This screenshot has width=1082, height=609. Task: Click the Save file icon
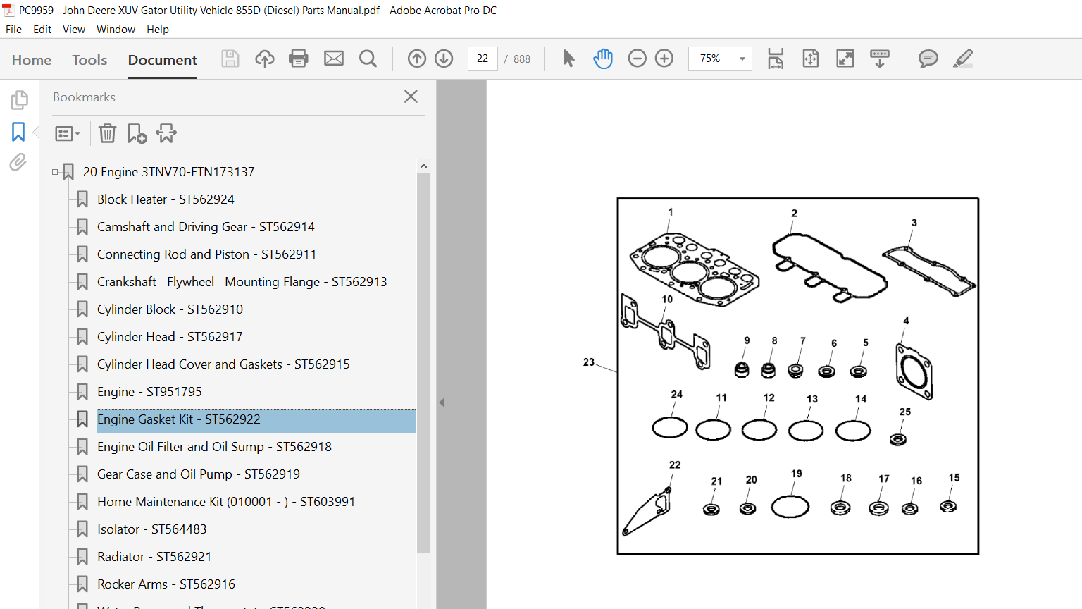point(230,59)
